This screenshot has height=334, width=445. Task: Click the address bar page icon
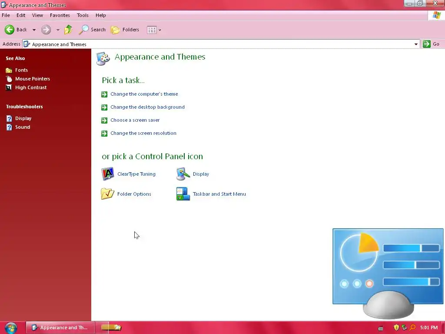click(27, 44)
